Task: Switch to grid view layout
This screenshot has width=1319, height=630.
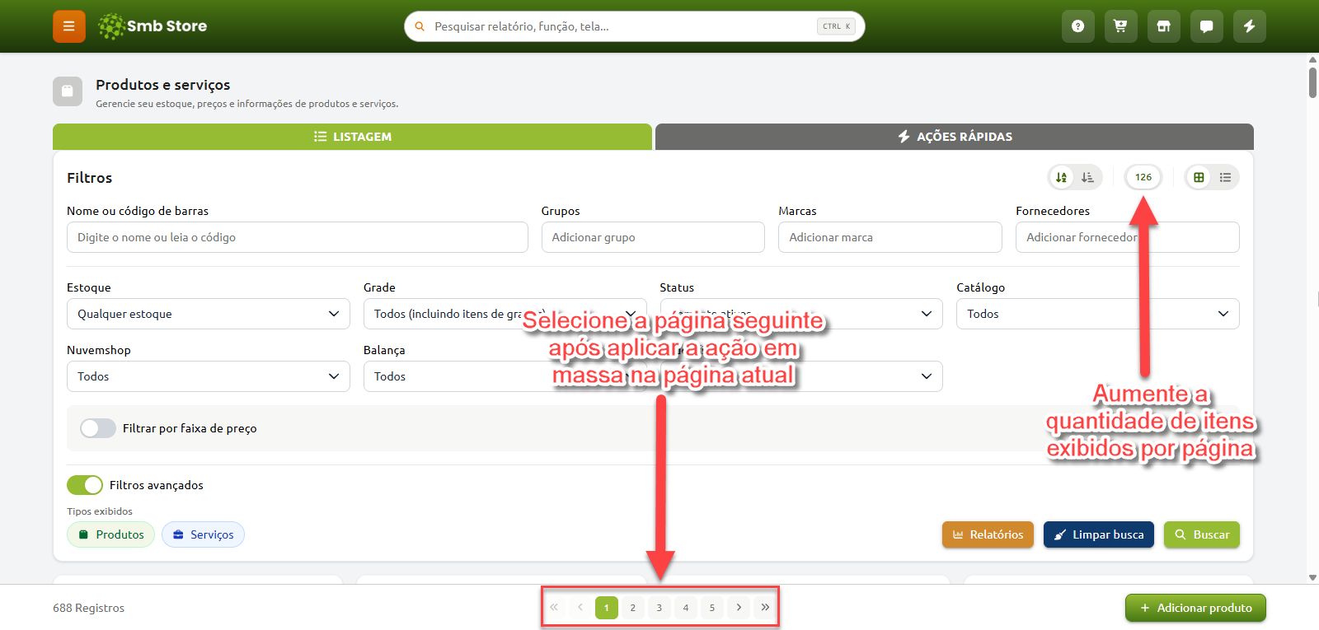Action: coord(1199,177)
